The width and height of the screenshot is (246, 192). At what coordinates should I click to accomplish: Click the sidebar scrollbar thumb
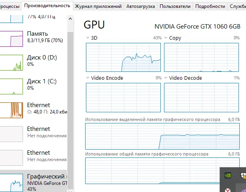(x=70, y=110)
